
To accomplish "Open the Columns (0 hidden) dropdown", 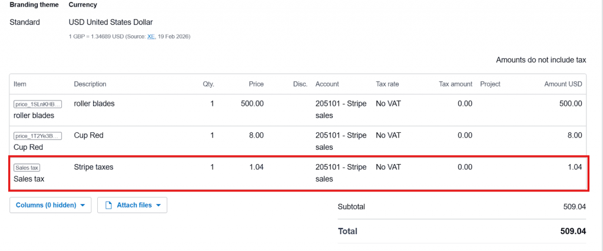I will click(x=50, y=205).
